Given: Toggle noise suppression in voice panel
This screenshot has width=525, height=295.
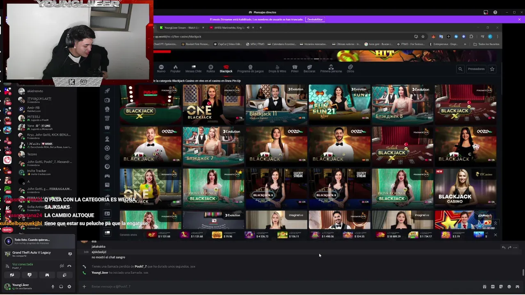Looking at the screenshot, I should pyautogui.click(x=62, y=266).
